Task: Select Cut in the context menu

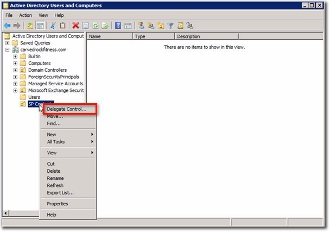Action: click(68, 164)
